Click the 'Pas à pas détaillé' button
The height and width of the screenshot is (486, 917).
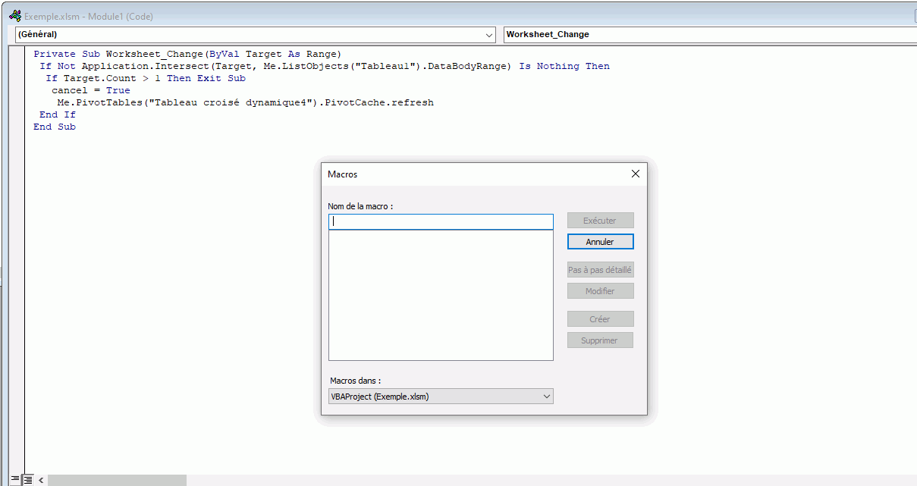click(600, 270)
